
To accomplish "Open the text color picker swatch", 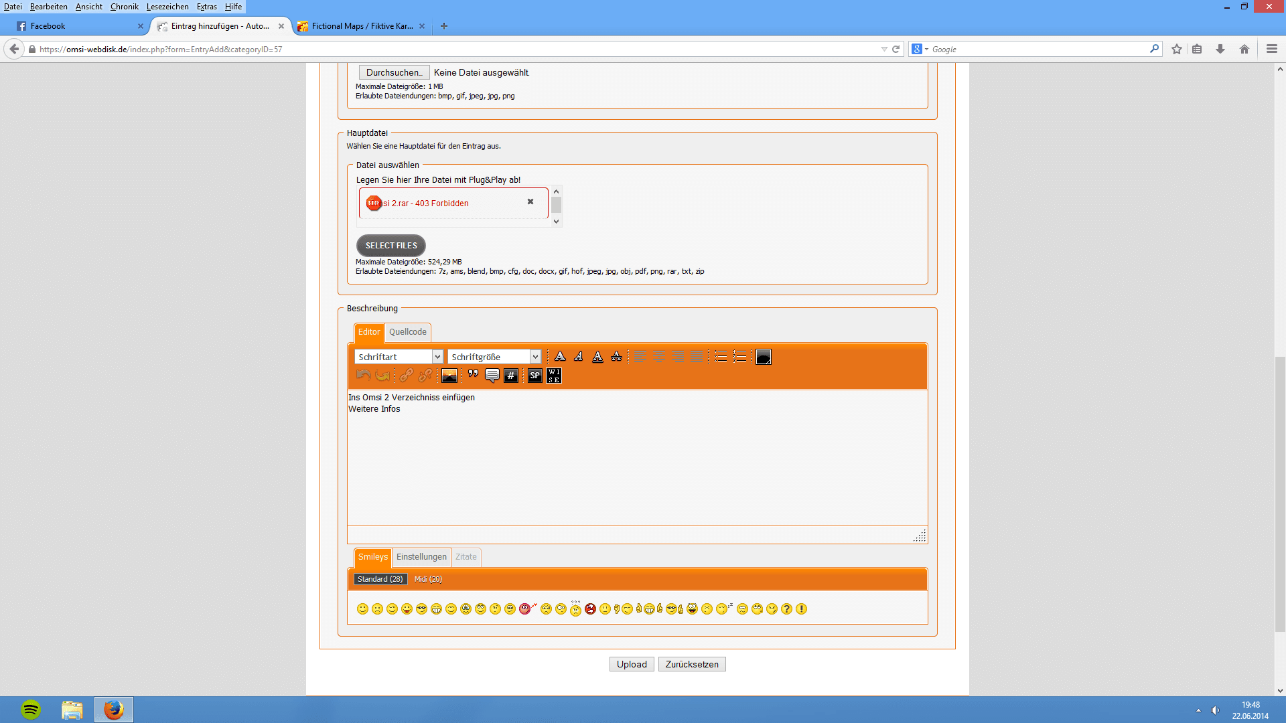I will click(x=764, y=357).
